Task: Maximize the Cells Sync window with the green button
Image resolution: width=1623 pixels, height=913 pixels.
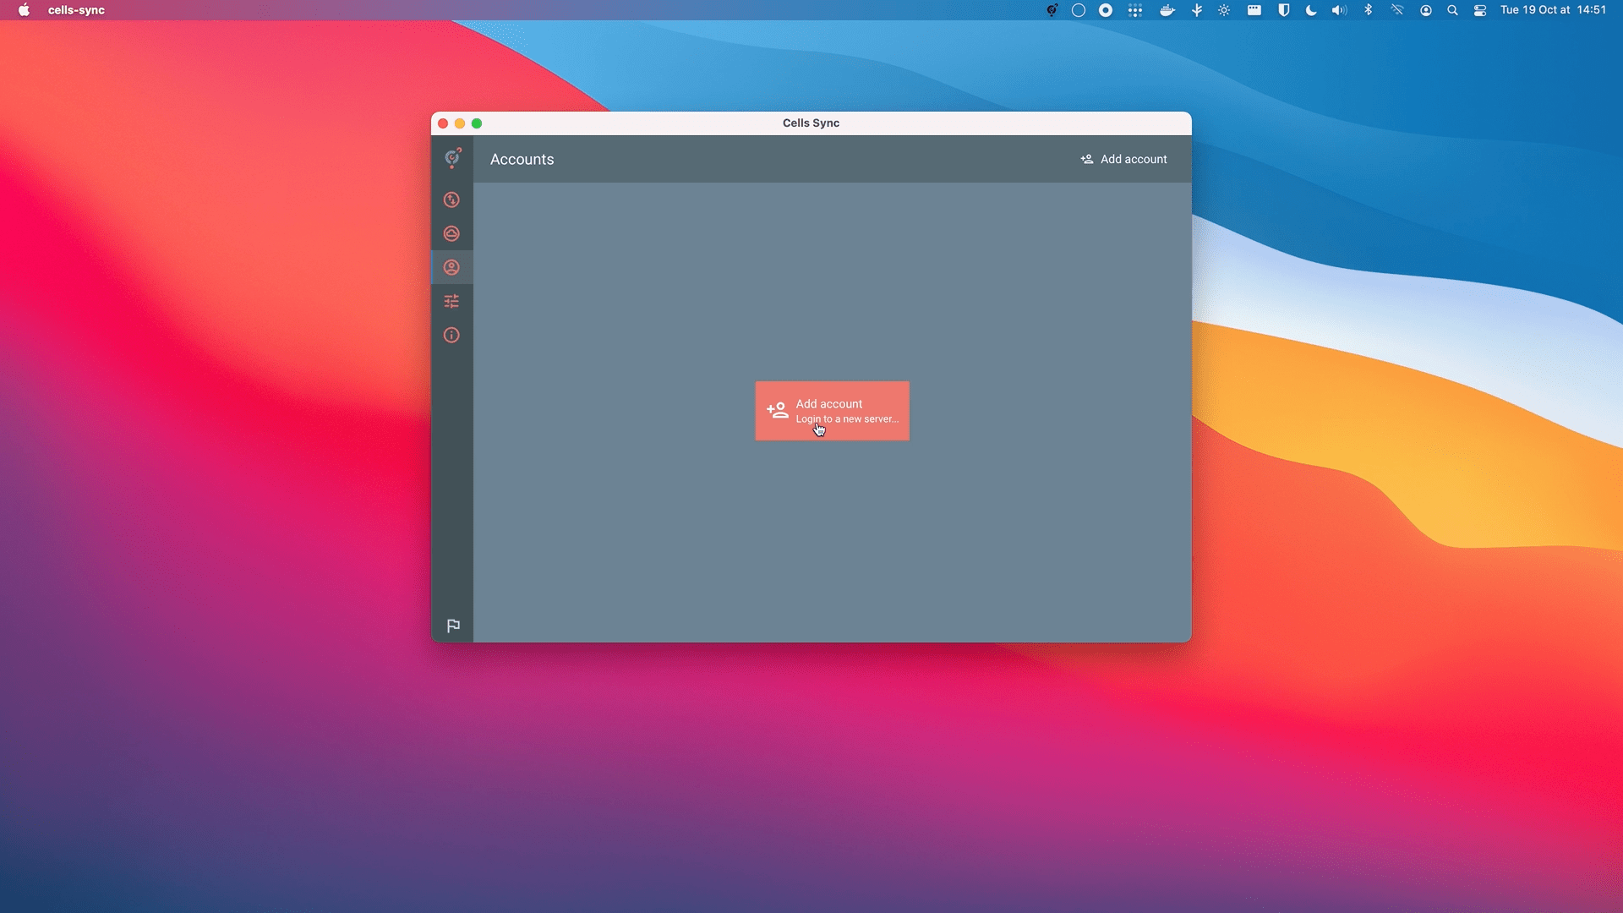Action: pyautogui.click(x=477, y=123)
